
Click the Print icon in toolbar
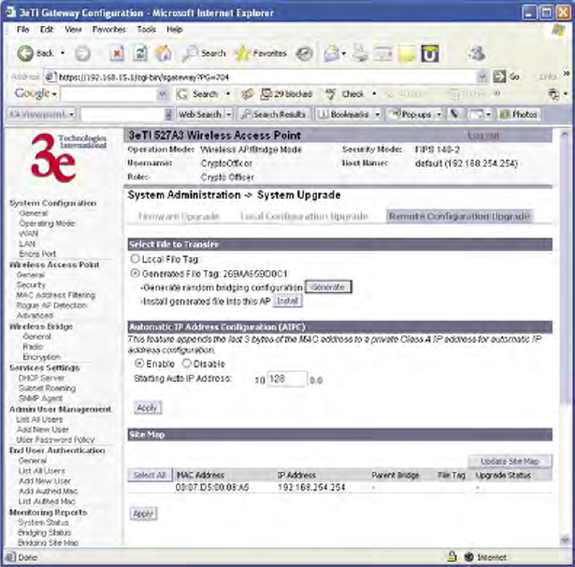click(361, 53)
